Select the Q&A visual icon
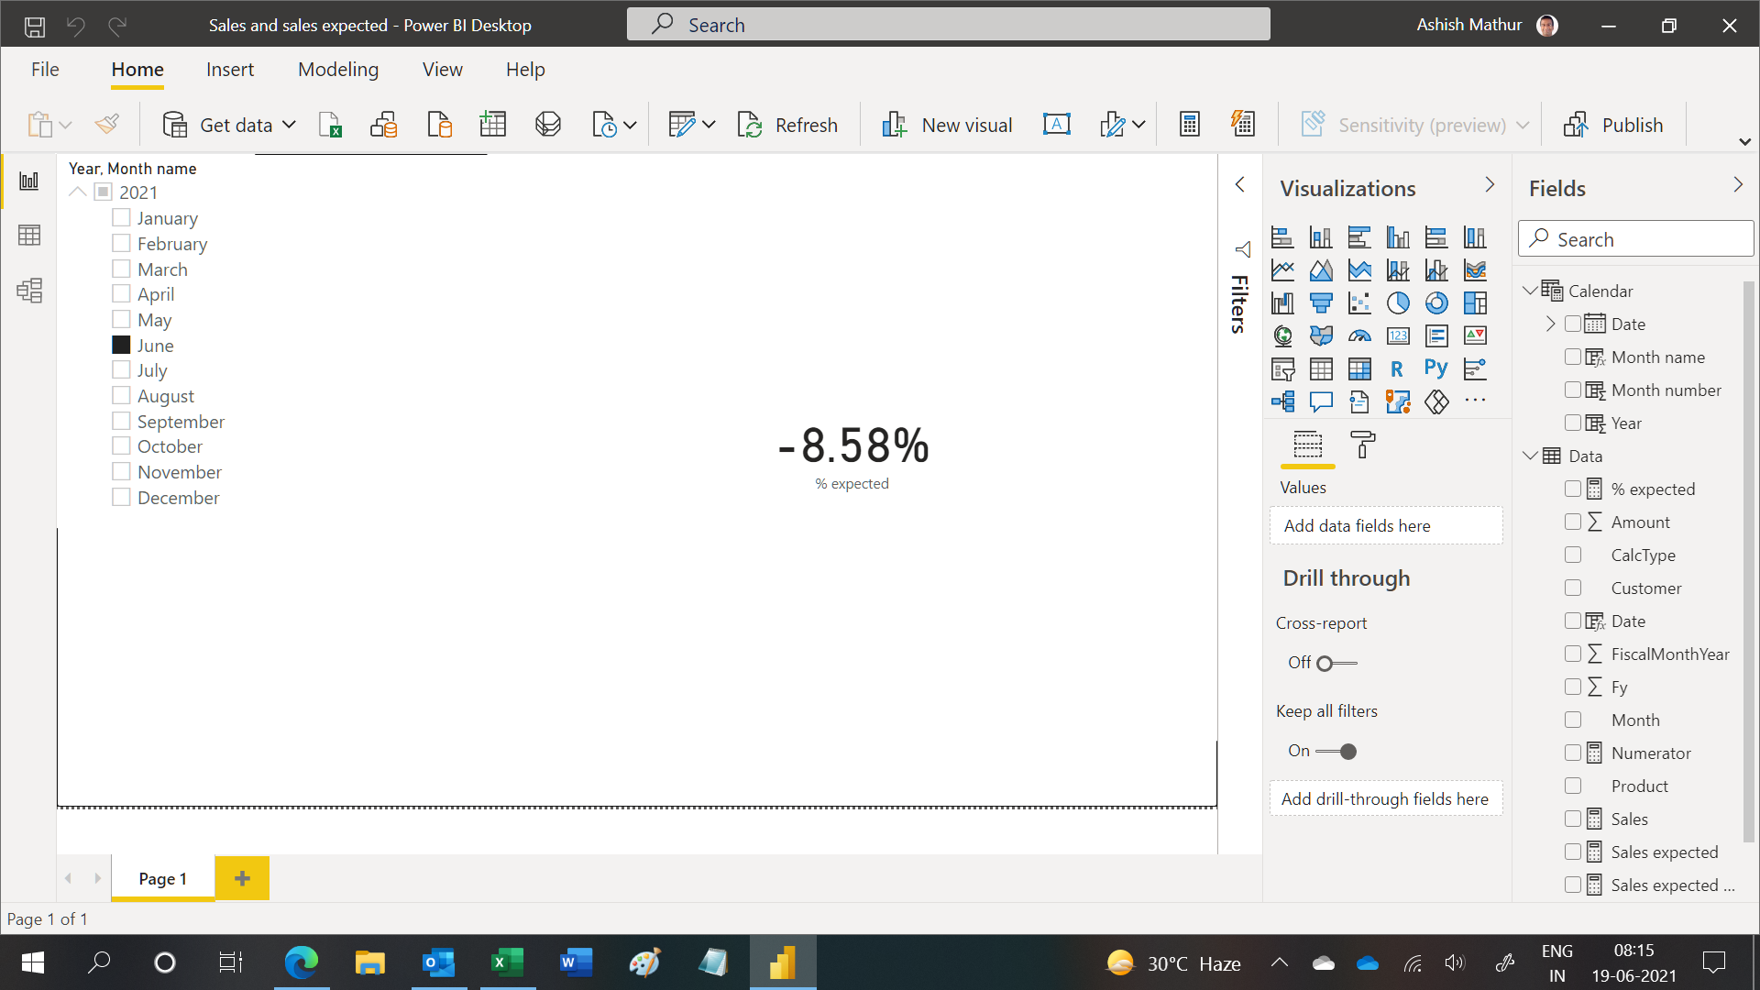 click(1321, 401)
